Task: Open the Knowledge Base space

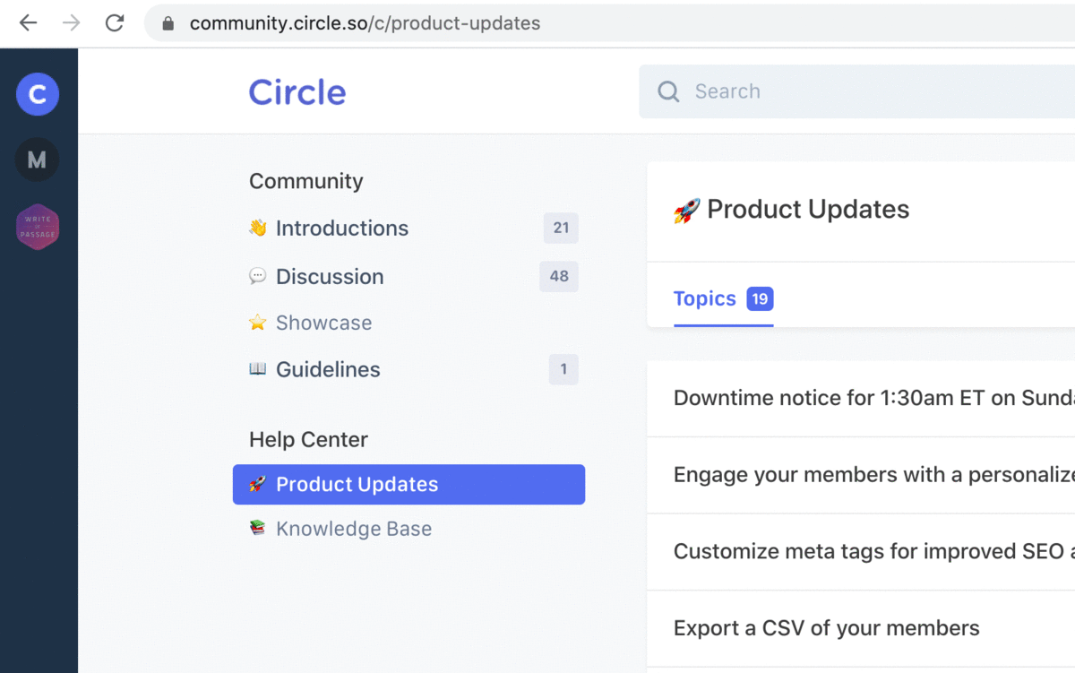Action: 353,529
